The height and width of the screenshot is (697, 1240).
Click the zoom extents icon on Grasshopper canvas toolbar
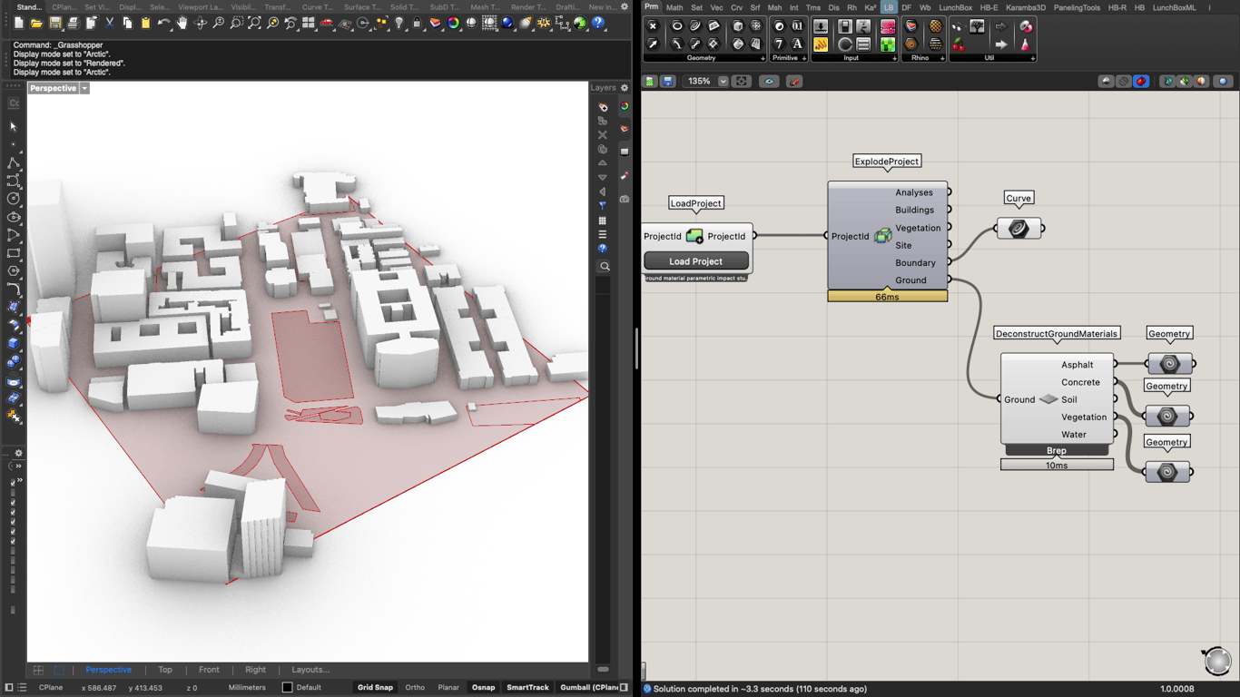click(742, 81)
